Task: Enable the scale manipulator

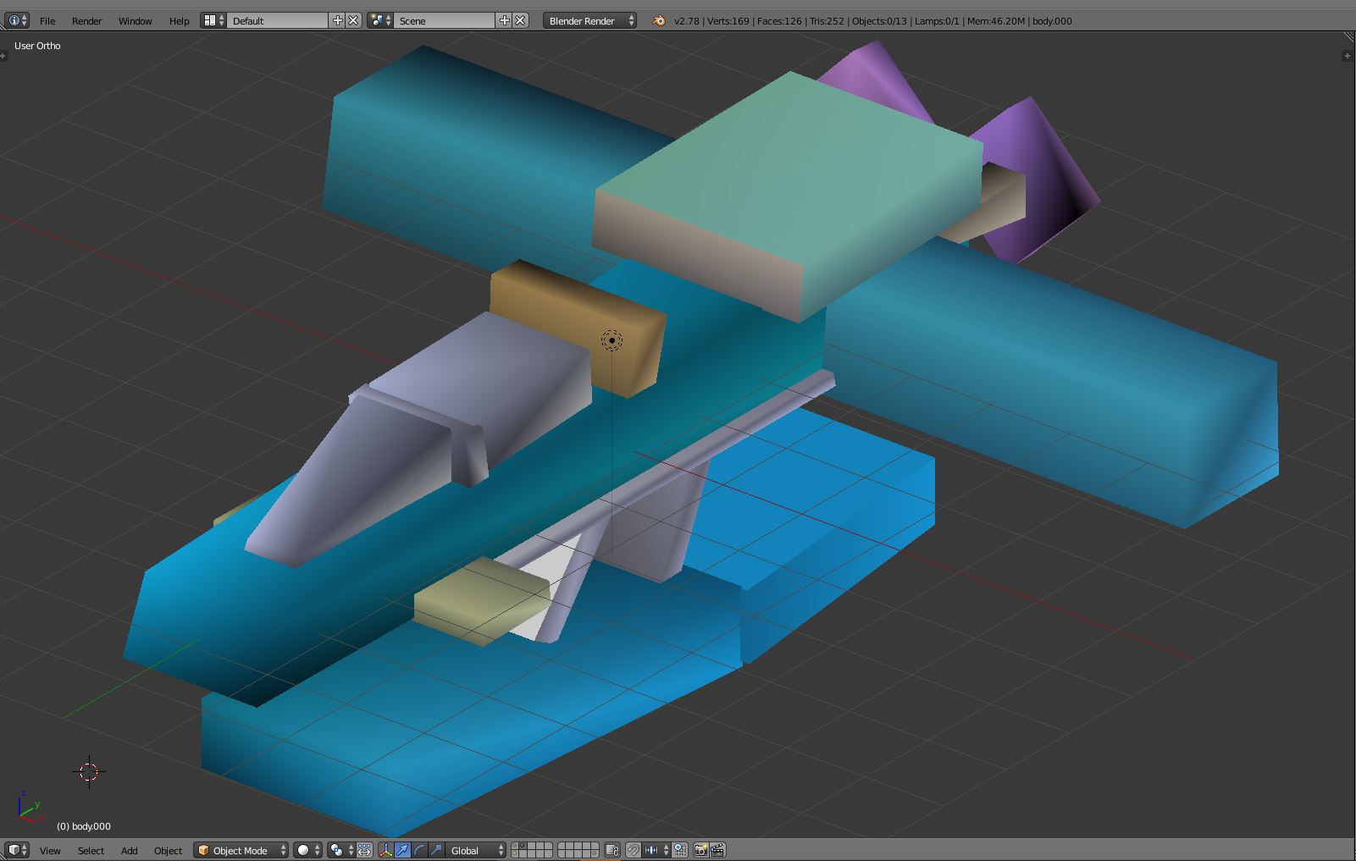Action: pyautogui.click(x=435, y=850)
